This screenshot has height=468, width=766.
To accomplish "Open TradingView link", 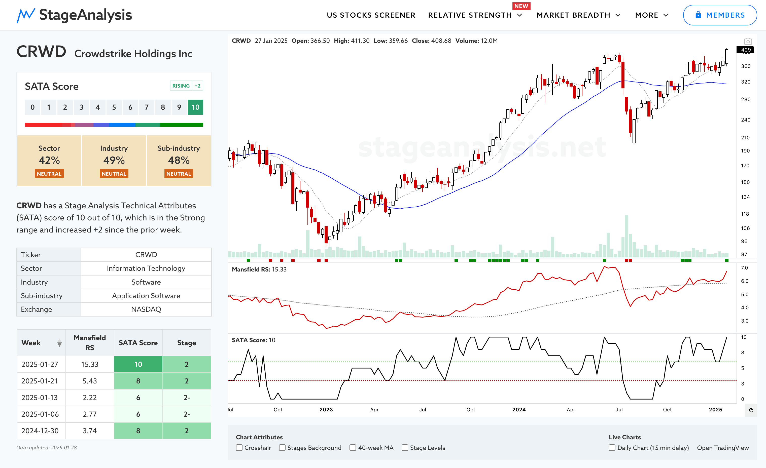I will coord(723,448).
